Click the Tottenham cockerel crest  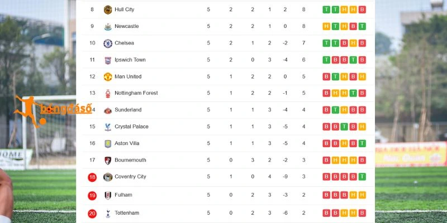click(x=108, y=214)
